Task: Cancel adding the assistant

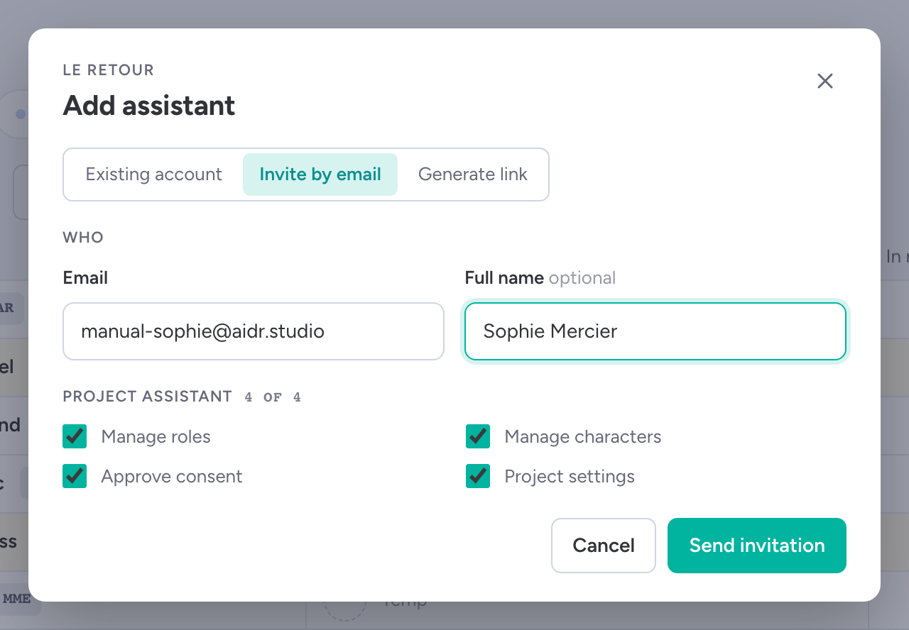Action: (x=604, y=546)
